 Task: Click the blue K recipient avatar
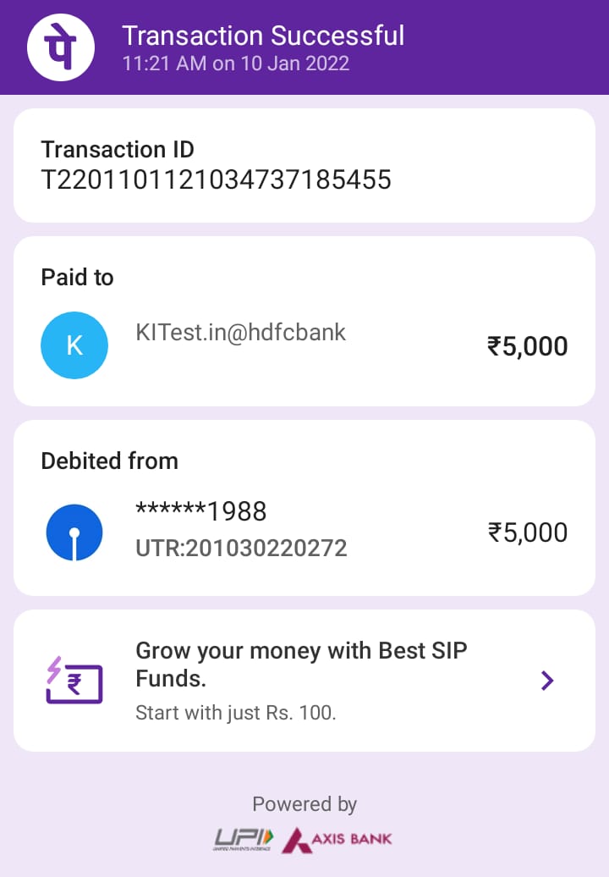click(74, 345)
